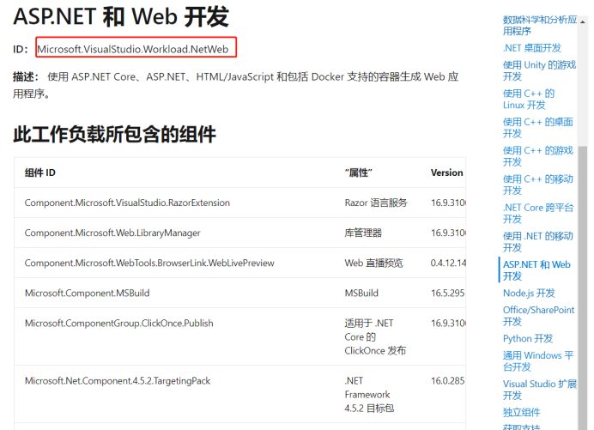Click sidebar scrollbar up arrow
594x430 pixels.
tap(582, 22)
